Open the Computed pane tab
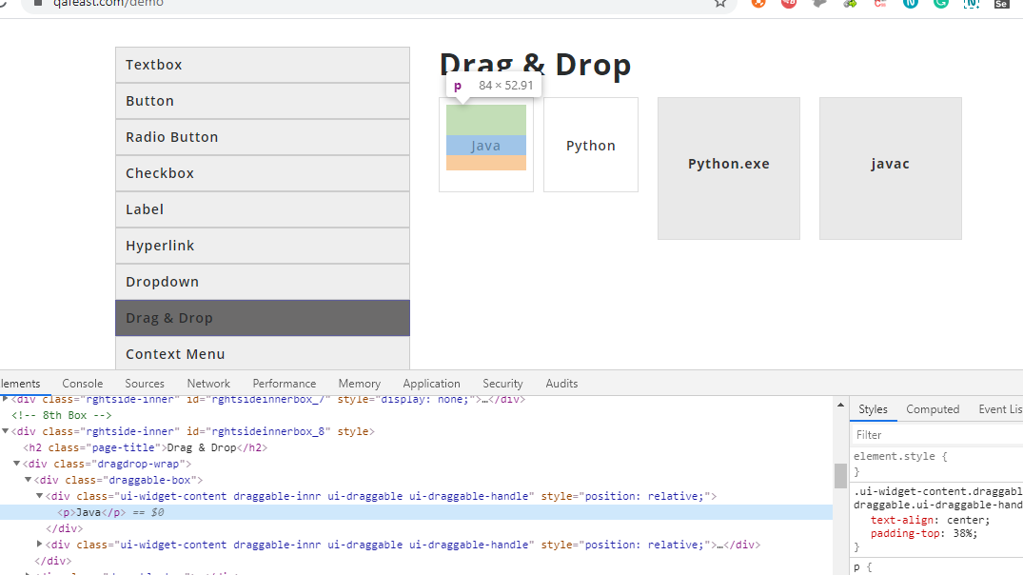The height and width of the screenshot is (575, 1023). tap(933, 409)
